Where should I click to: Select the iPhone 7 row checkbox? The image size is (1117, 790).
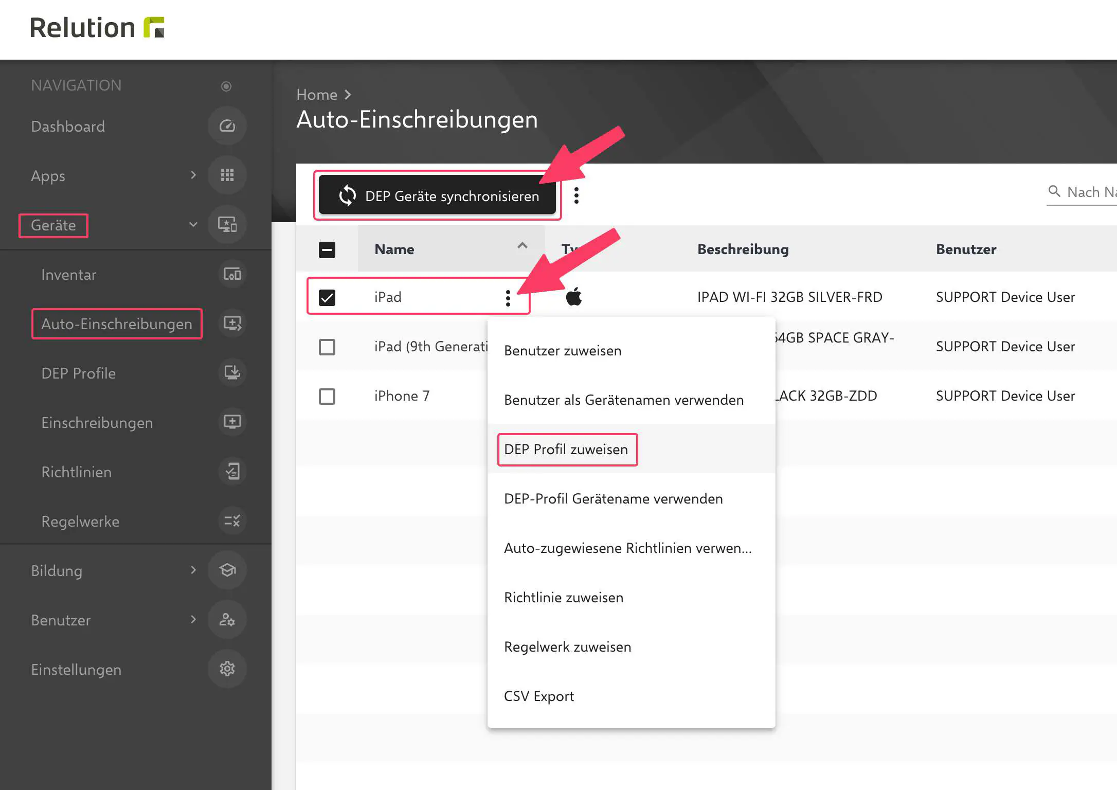(x=327, y=396)
